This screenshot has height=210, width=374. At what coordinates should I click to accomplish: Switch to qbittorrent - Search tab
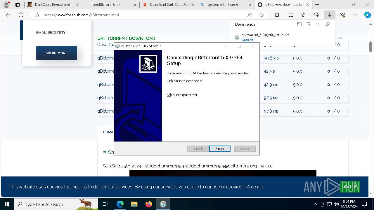pyautogui.click(x=226, y=5)
